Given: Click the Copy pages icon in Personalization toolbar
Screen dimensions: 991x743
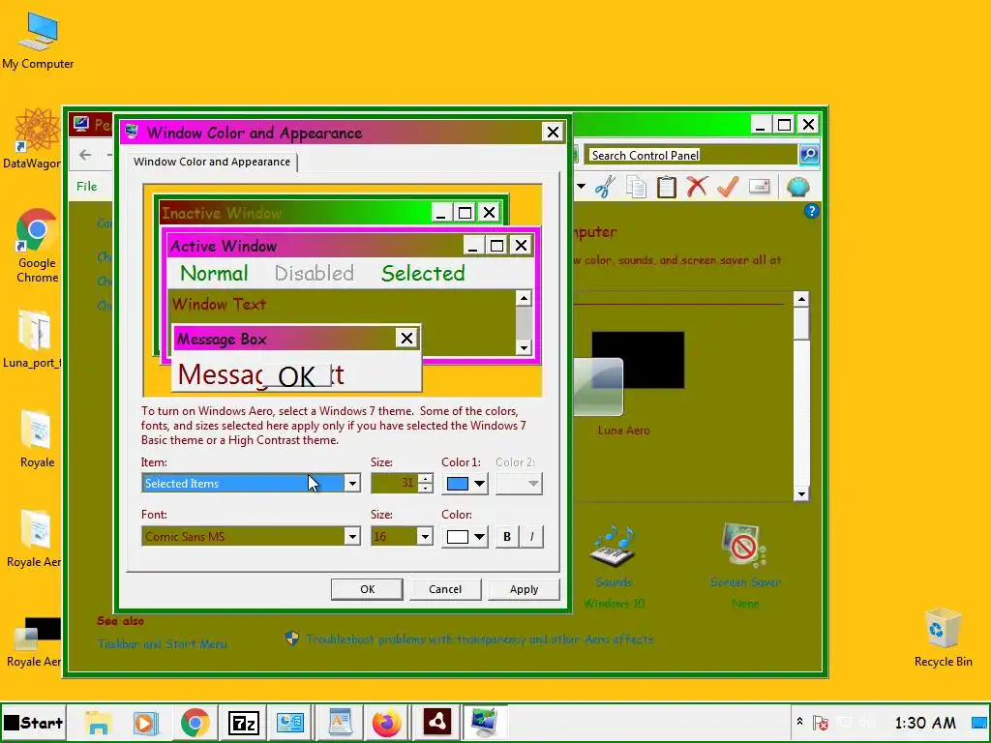Looking at the screenshot, I should [x=637, y=187].
